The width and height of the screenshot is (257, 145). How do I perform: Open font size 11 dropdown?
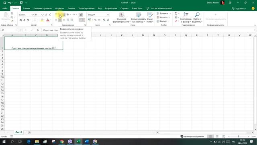point(42,15)
